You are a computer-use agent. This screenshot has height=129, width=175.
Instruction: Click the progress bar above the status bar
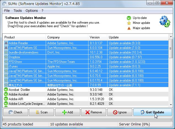(87, 119)
